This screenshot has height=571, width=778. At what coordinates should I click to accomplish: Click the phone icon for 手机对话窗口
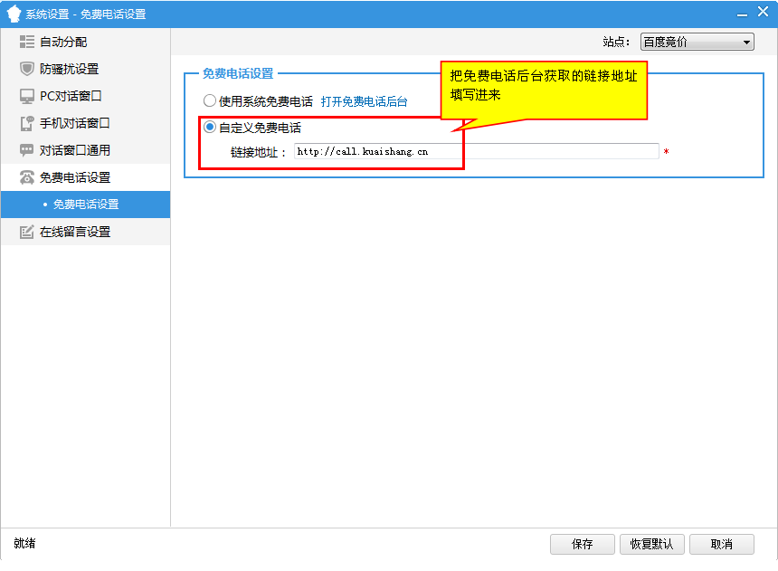pos(27,123)
